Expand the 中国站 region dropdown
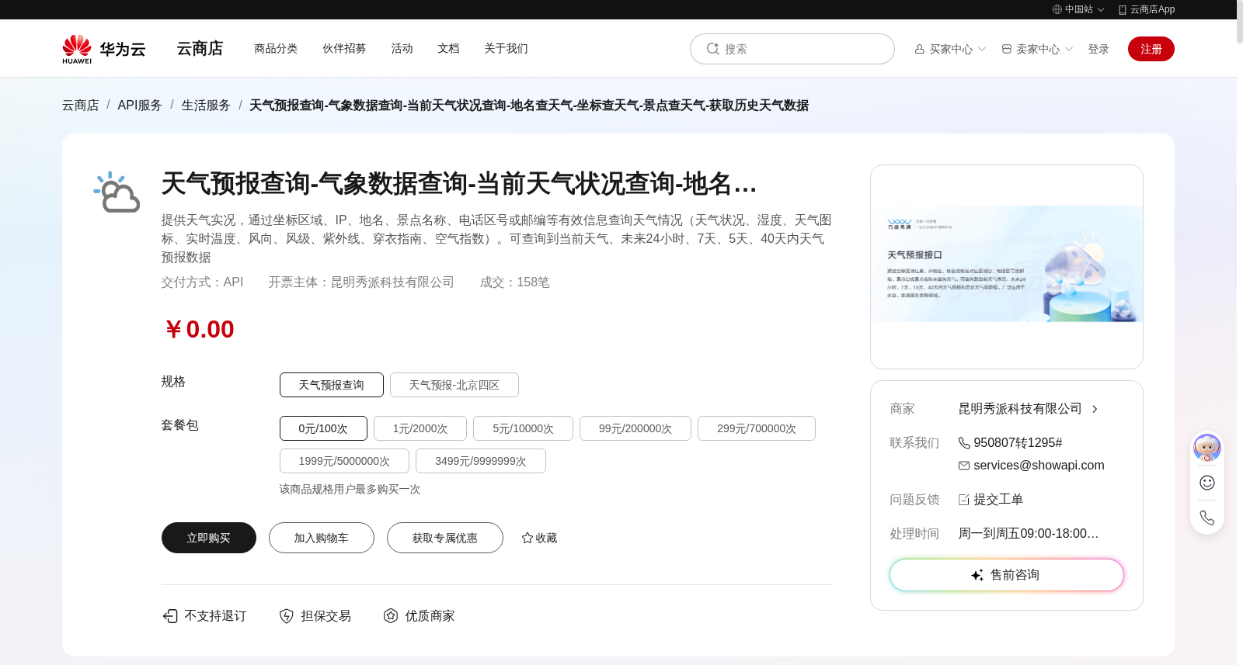Viewport: 1243px width, 665px height. tap(1101, 9)
